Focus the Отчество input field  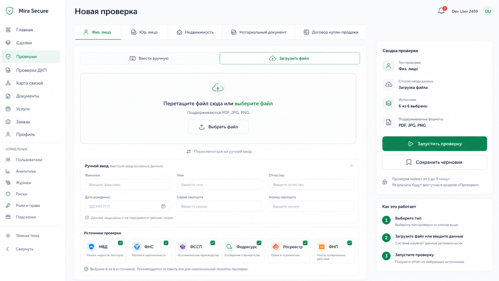tap(311, 185)
